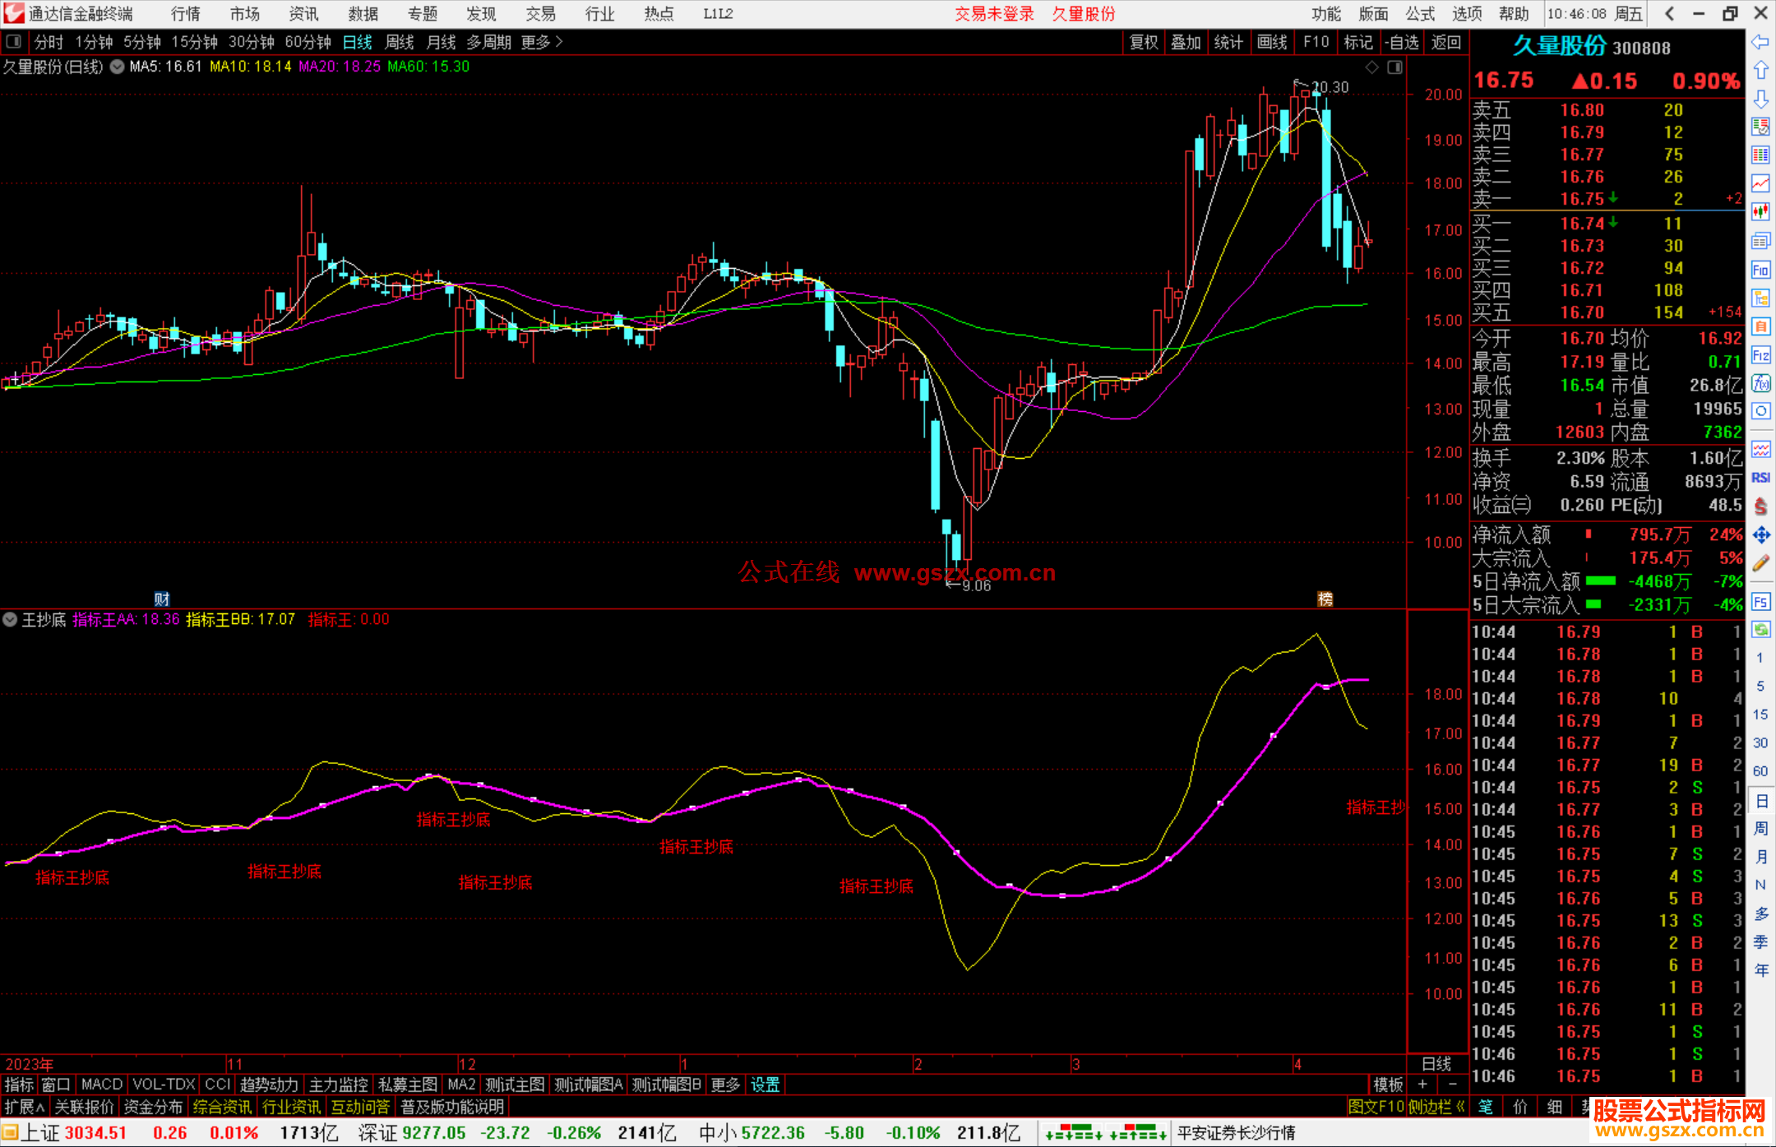The width and height of the screenshot is (1776, 1147).
Task: Click the RSI indicator sidebar icon
Action: (1760, 478)
